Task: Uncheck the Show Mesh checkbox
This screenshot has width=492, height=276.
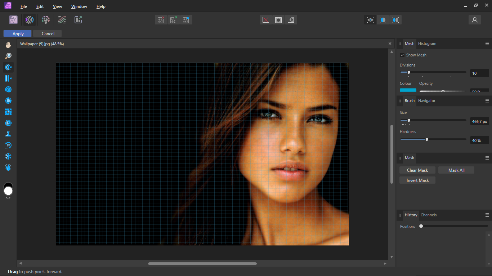Action: (x=402, y=55)
